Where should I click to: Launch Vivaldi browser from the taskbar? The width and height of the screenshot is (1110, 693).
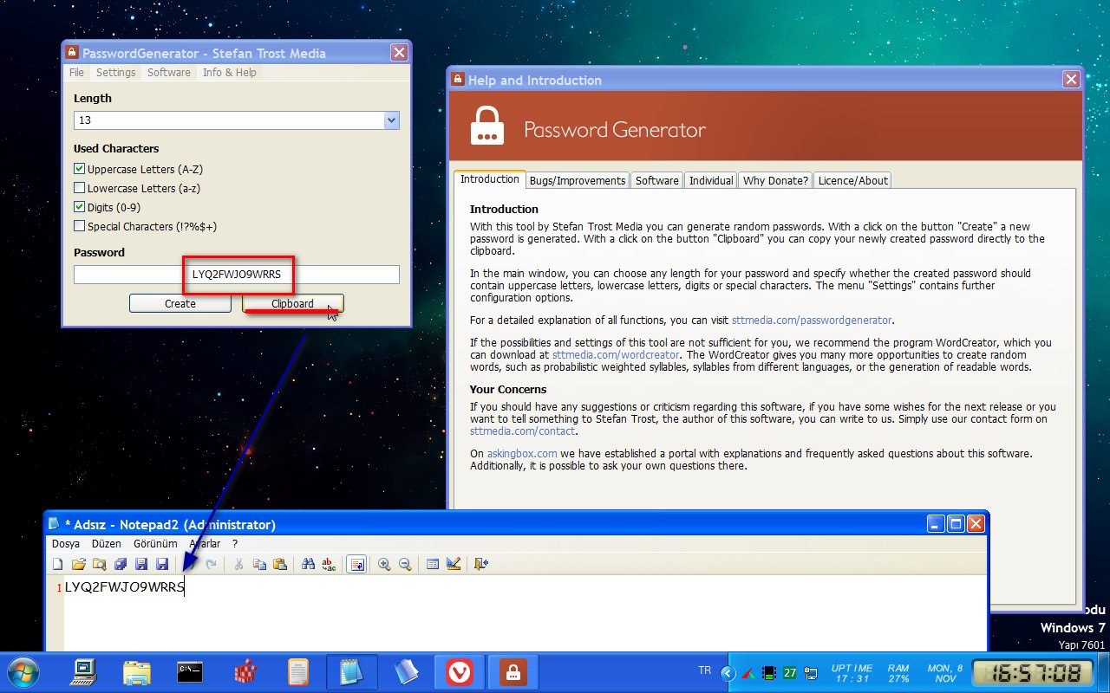(x=460, y=672)
